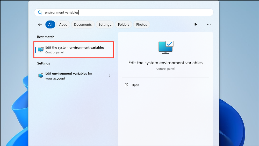Click Open in the preview pane

(135, 85)
